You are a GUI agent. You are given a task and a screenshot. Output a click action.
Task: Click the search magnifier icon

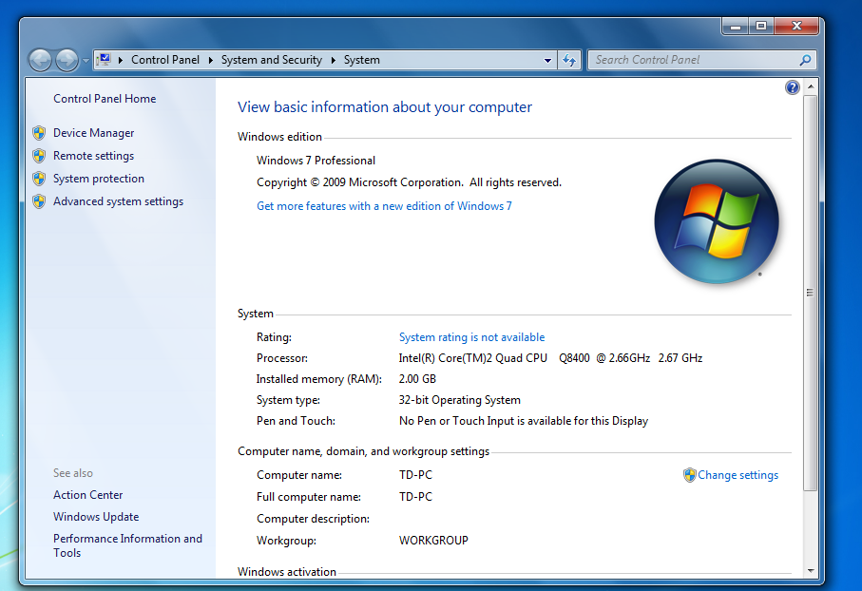pos(805,60)
